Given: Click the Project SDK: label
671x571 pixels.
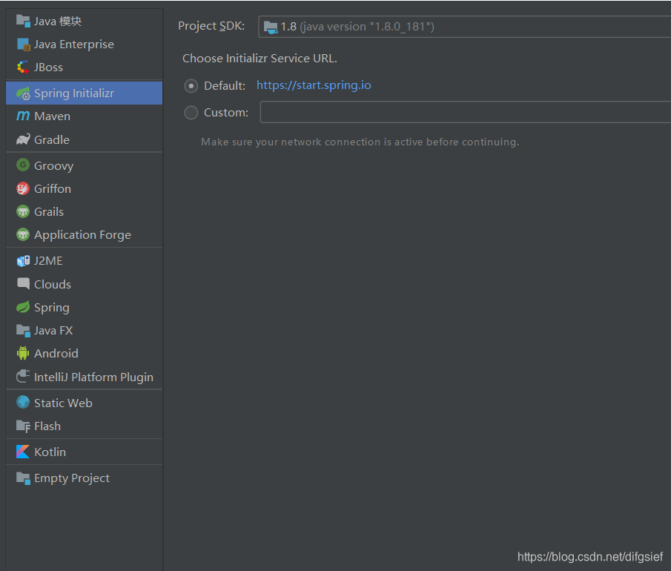Looking at the screenshot, I should click(x=211, y=26).
